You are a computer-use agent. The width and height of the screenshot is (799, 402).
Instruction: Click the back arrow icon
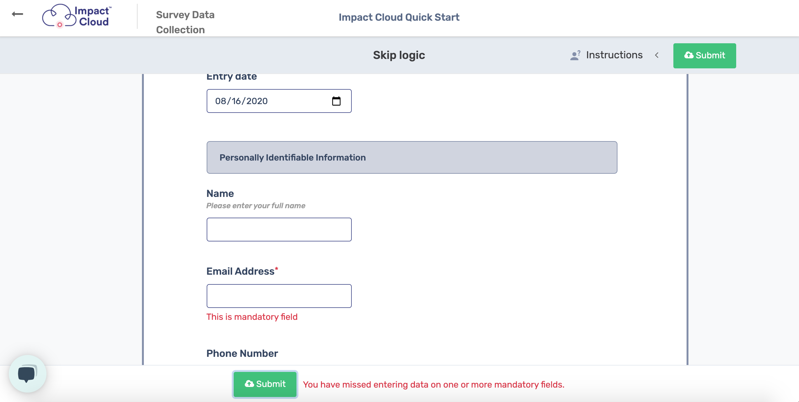(x=17, y=14)
